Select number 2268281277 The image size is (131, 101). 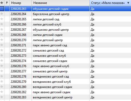point(18,71)
